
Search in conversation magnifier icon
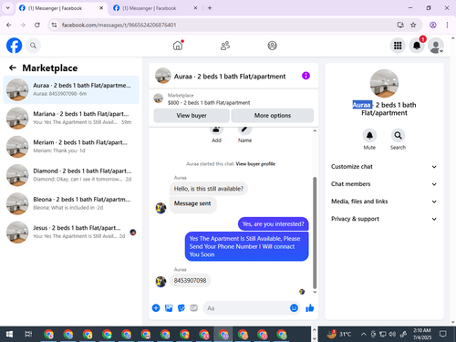398,135
